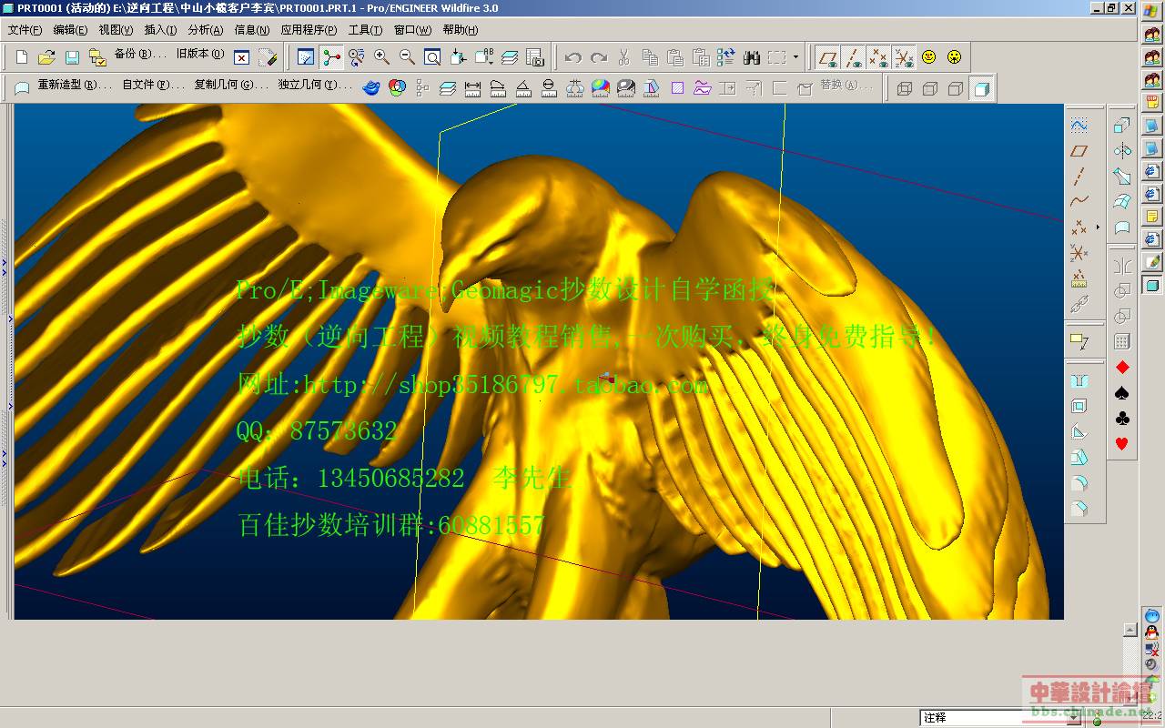This screenshot has height=728, width=1165.
Task: Open the 工具(T) menu
Action: pos(365,30)
